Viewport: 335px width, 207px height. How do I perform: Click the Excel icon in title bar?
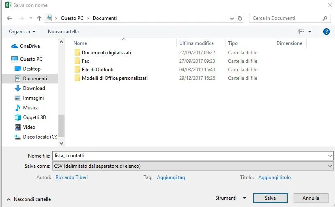point(8,5)
